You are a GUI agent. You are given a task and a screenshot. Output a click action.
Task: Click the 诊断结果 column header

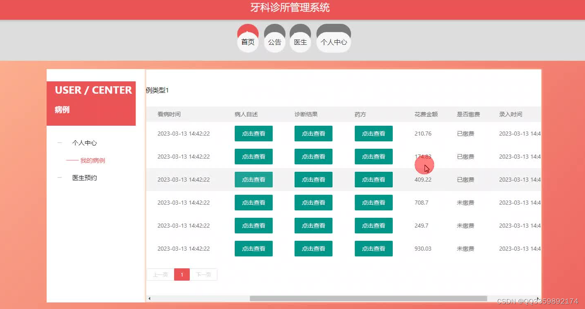(x=306, y=114)
